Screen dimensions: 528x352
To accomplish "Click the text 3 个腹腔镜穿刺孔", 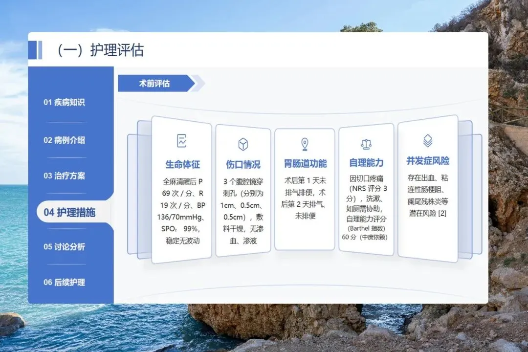I will (x=243, y=187).
